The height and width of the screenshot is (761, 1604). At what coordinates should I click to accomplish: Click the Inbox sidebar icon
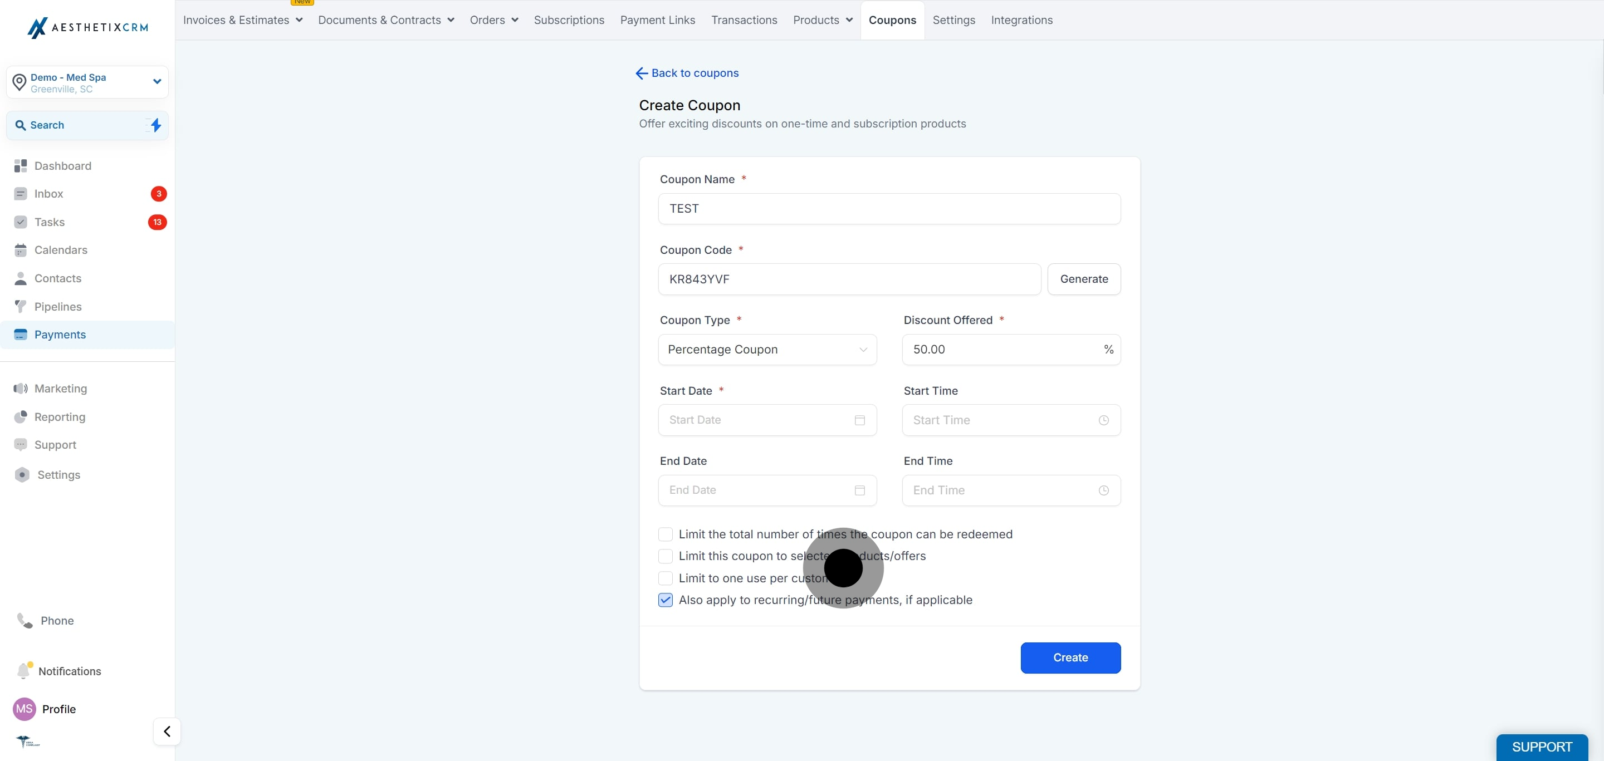[x=21, y=194]
